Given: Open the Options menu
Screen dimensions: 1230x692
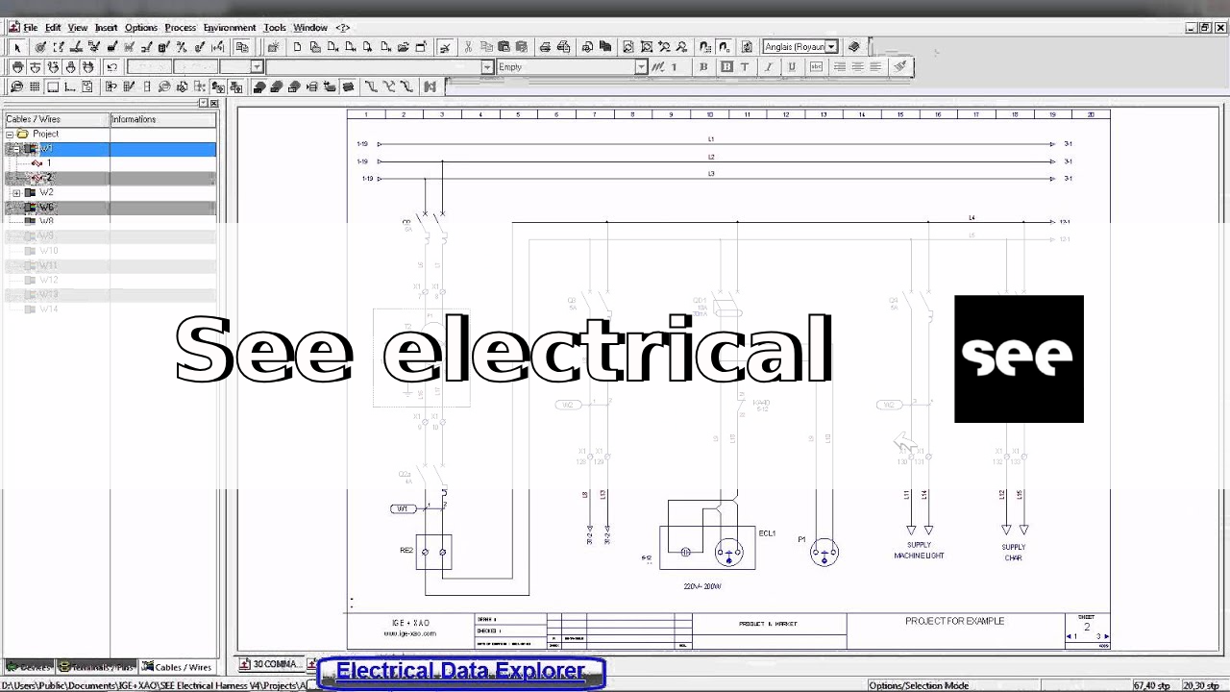Looking at the screenshot, I should 141,28.
